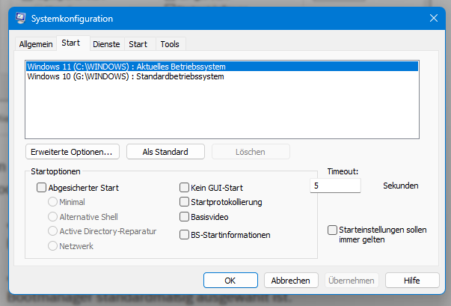The height and width of the screenshot is (306, 451).
Task: Click the Systemkonfiguration title bar icon
Action: [x=20, y=18]
